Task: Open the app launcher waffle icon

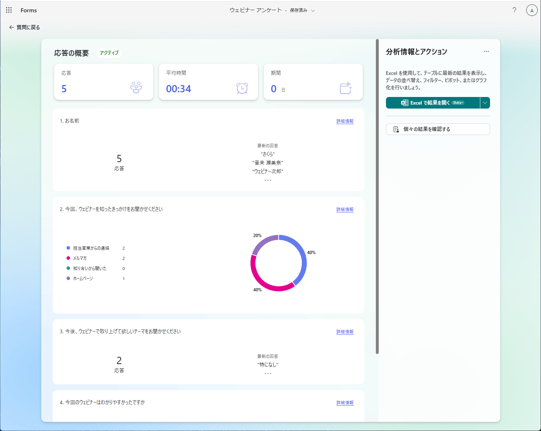Action: coord(9,10)
